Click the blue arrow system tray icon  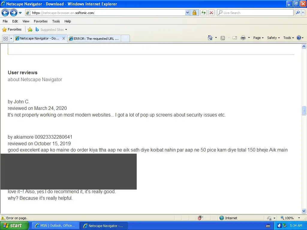(x=279, y=226)
